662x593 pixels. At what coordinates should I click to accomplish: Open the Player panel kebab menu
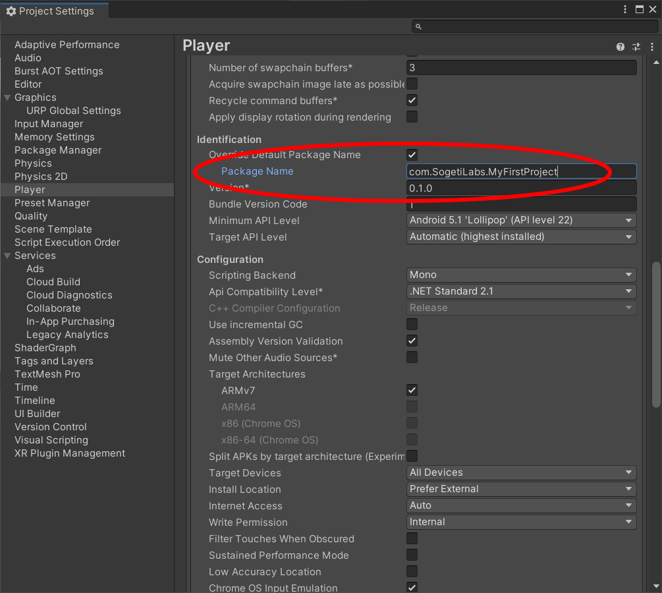coord(650,47)
